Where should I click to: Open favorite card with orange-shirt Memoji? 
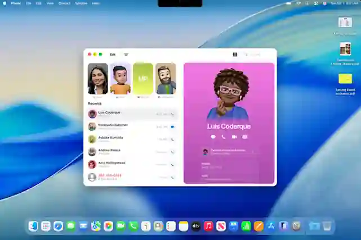click(x=121, y=79)
